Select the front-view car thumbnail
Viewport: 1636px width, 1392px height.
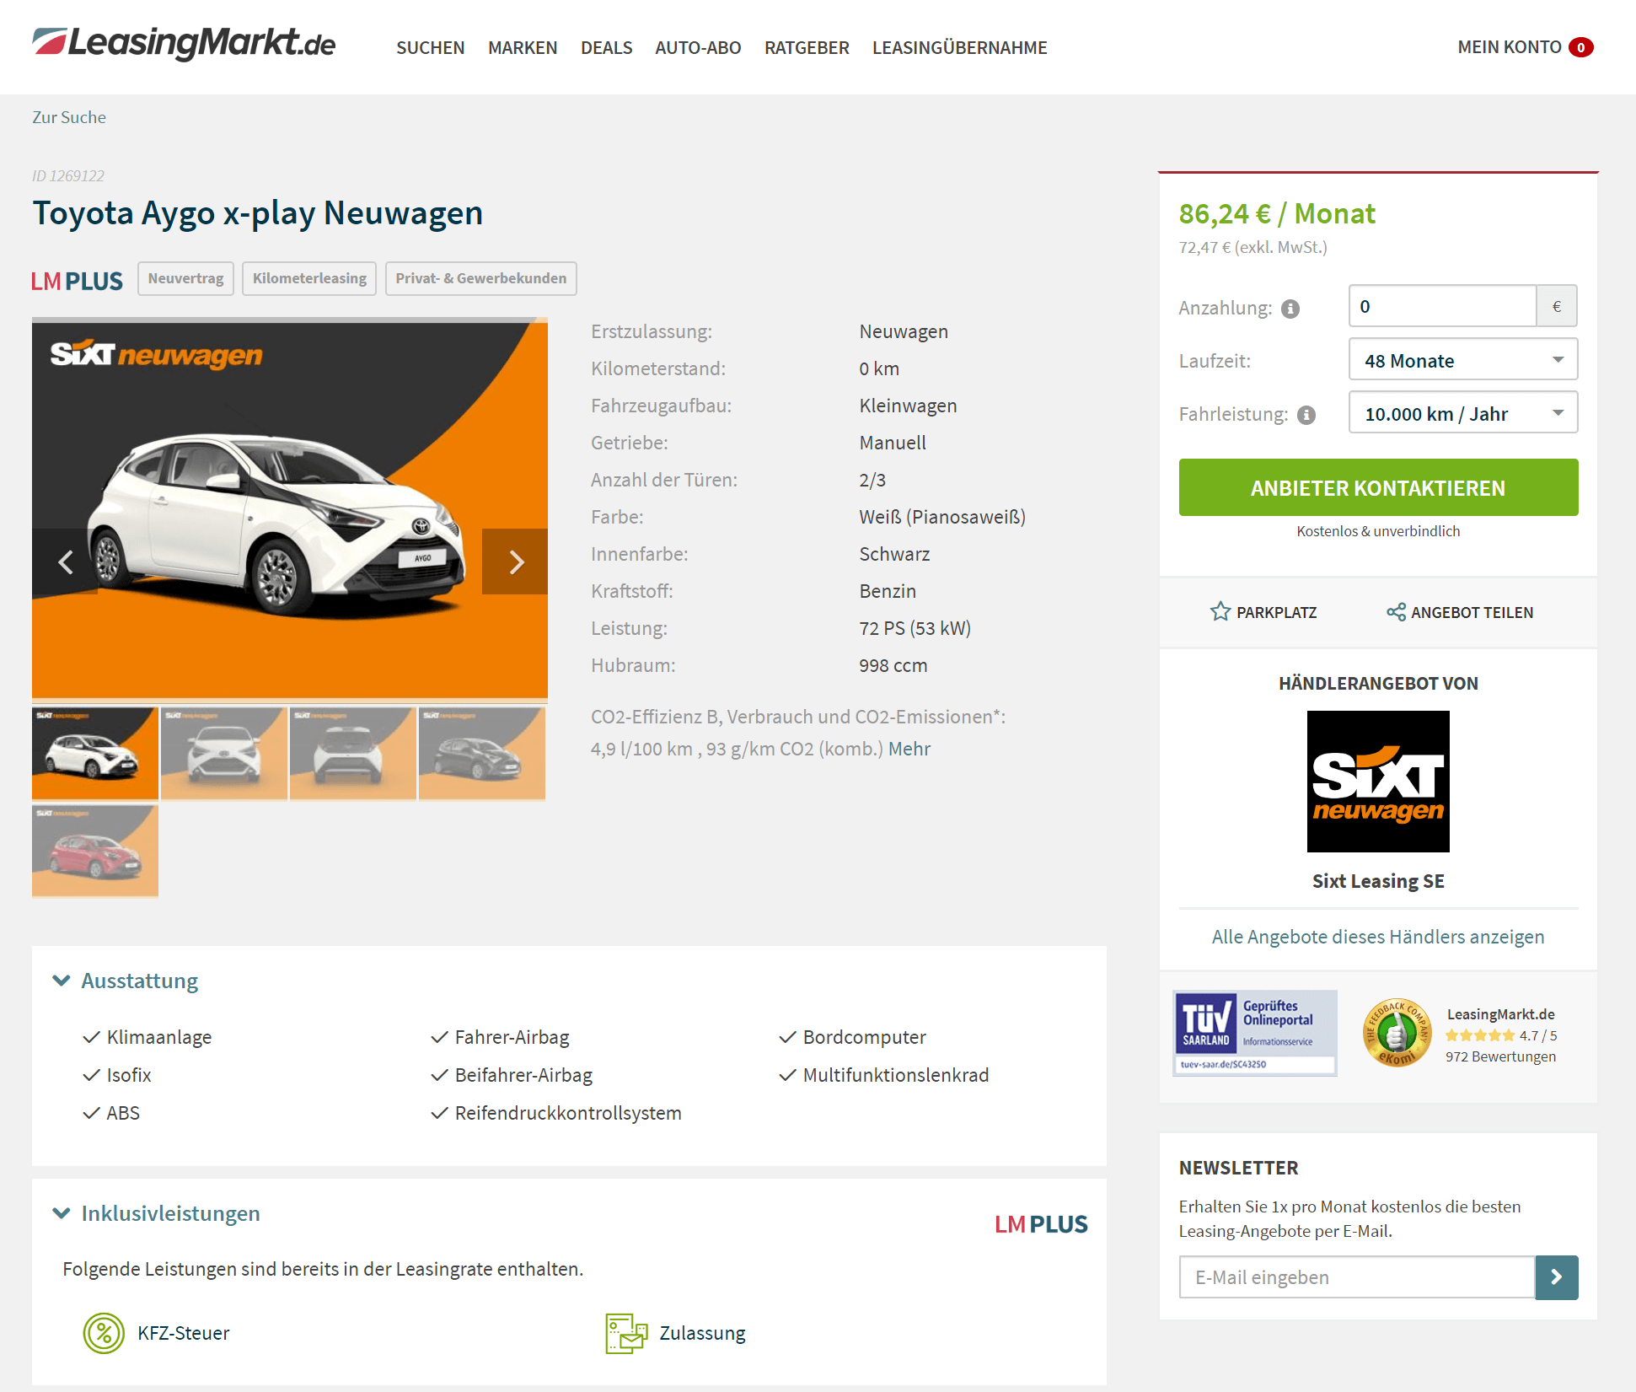tap(224, 753)
